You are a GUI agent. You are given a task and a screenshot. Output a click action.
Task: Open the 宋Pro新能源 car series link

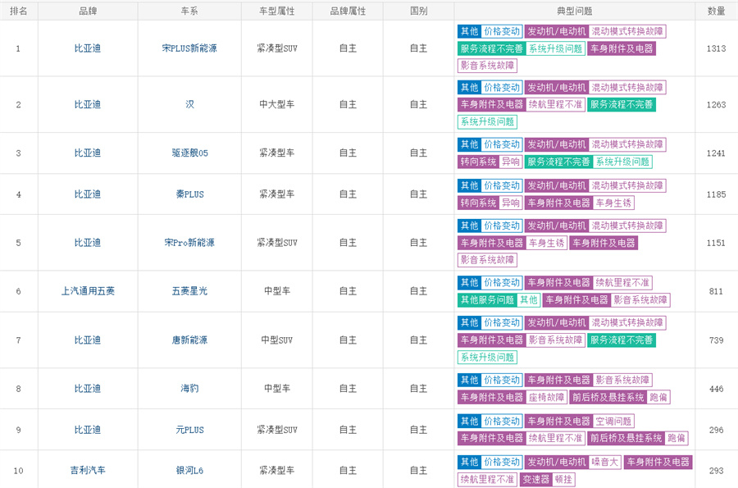pyautogui.click(x=189, y=242)
